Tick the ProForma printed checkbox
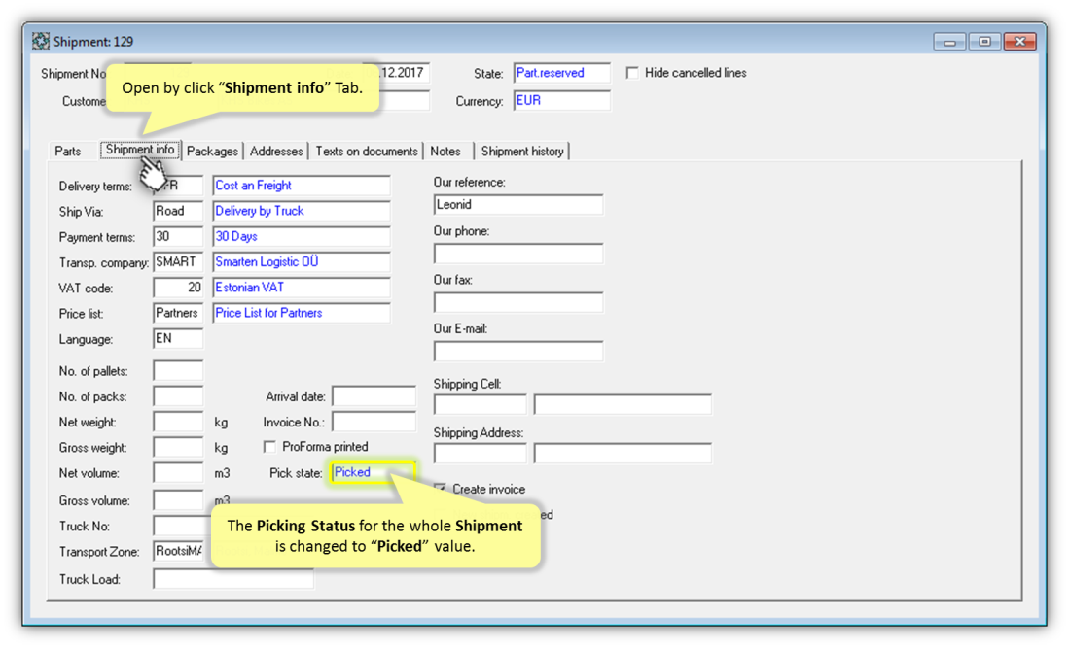Screen dimensions: 1069x648 270,447
